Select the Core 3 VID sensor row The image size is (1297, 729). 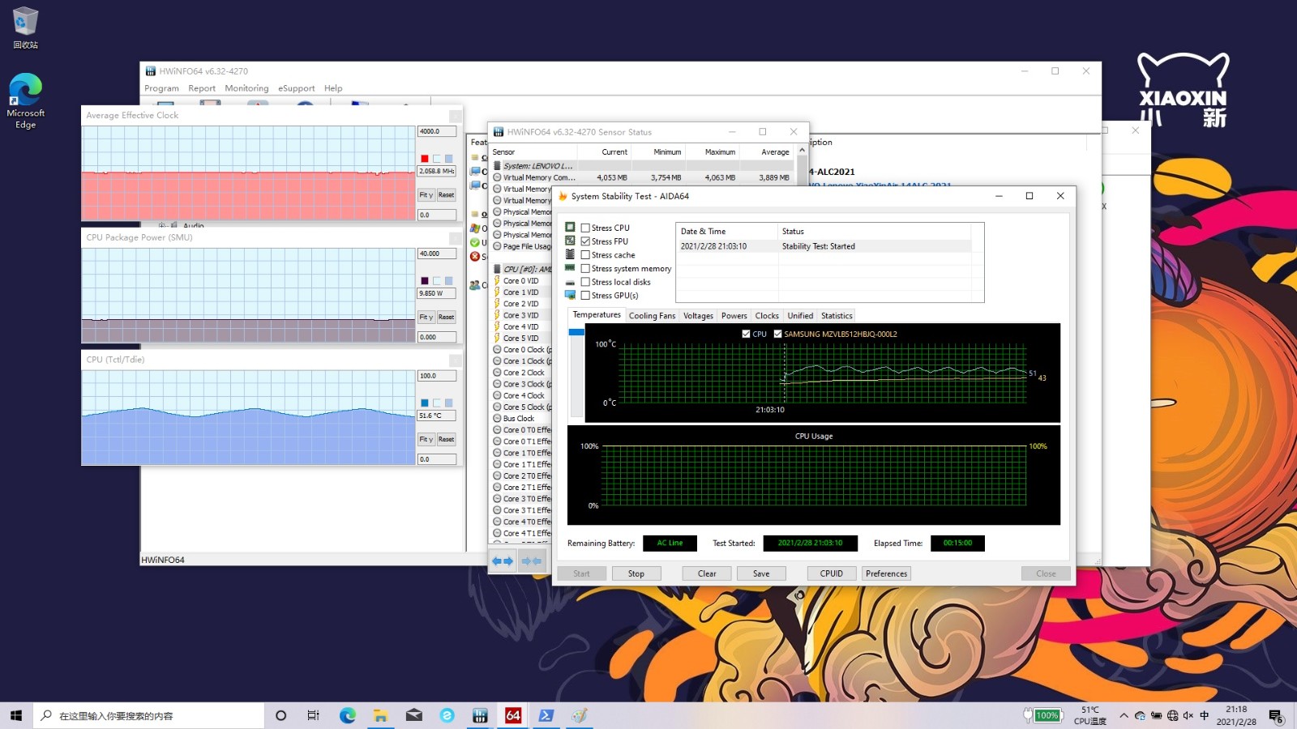[x=522, y=316]
